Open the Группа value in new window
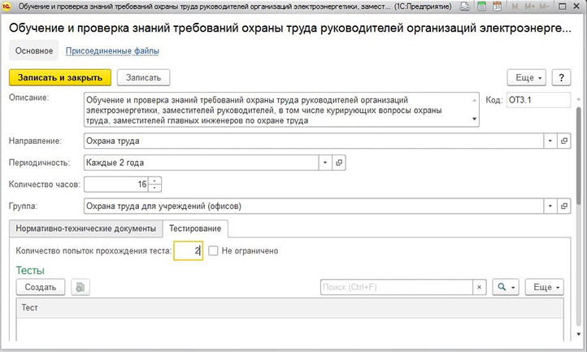The height and width of the screenshot is (352, 587). 563,206
